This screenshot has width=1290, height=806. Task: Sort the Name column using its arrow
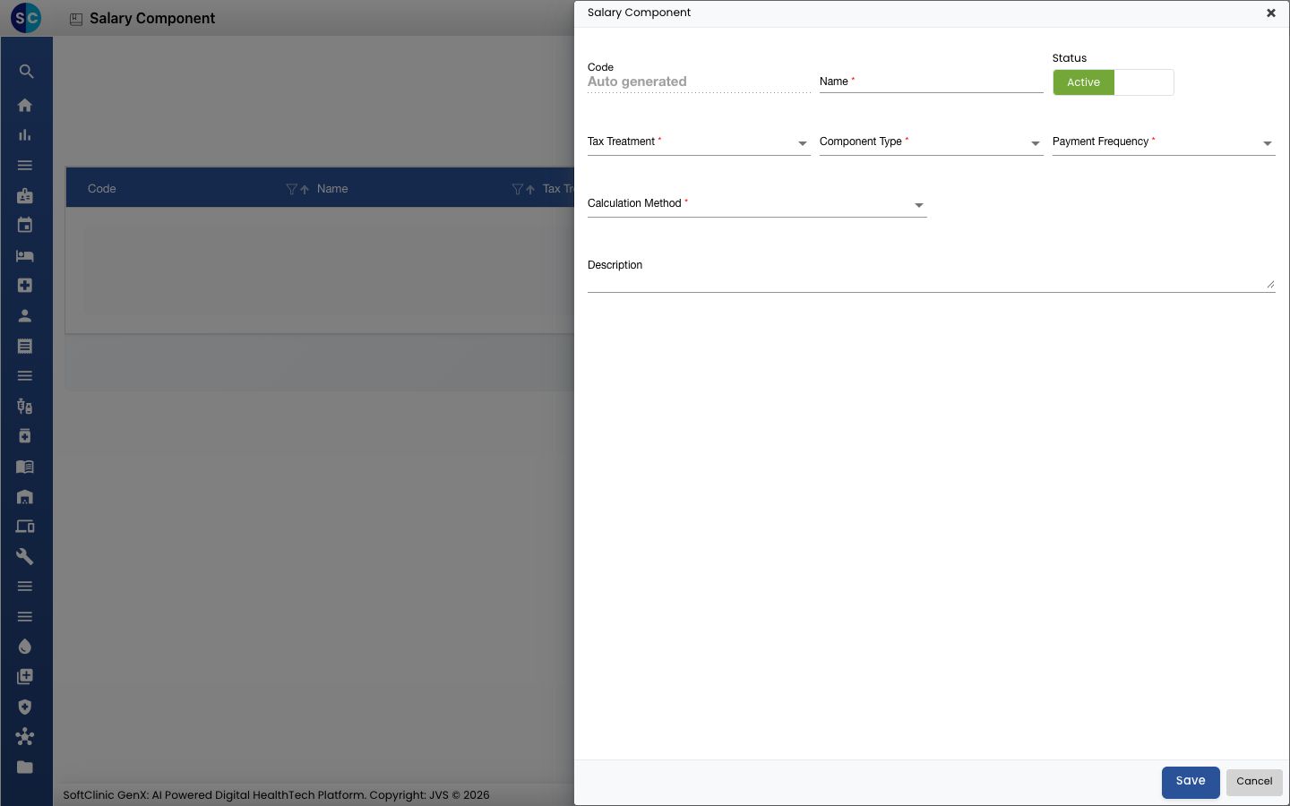point(530,189)
